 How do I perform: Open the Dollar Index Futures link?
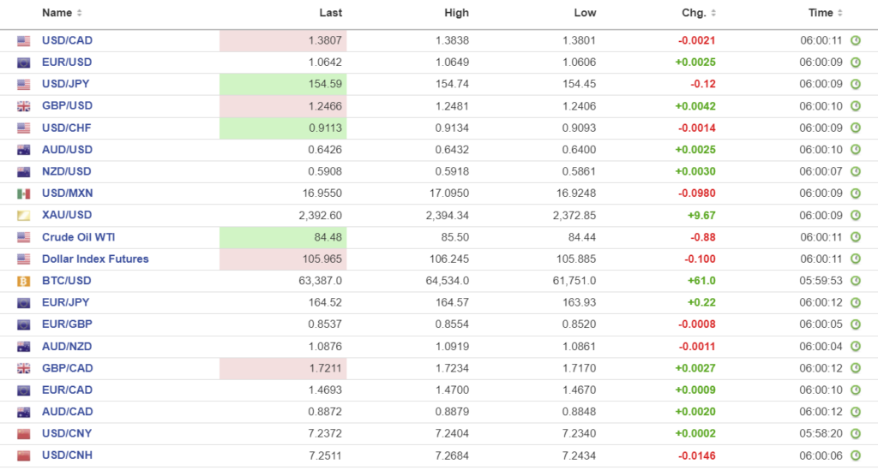coord(95,259)
